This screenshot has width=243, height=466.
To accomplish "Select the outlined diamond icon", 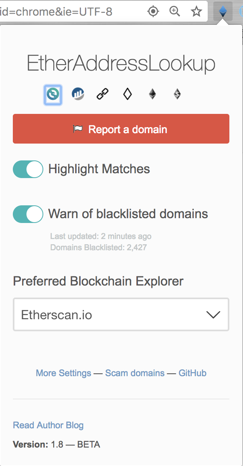I will point(128,95).
